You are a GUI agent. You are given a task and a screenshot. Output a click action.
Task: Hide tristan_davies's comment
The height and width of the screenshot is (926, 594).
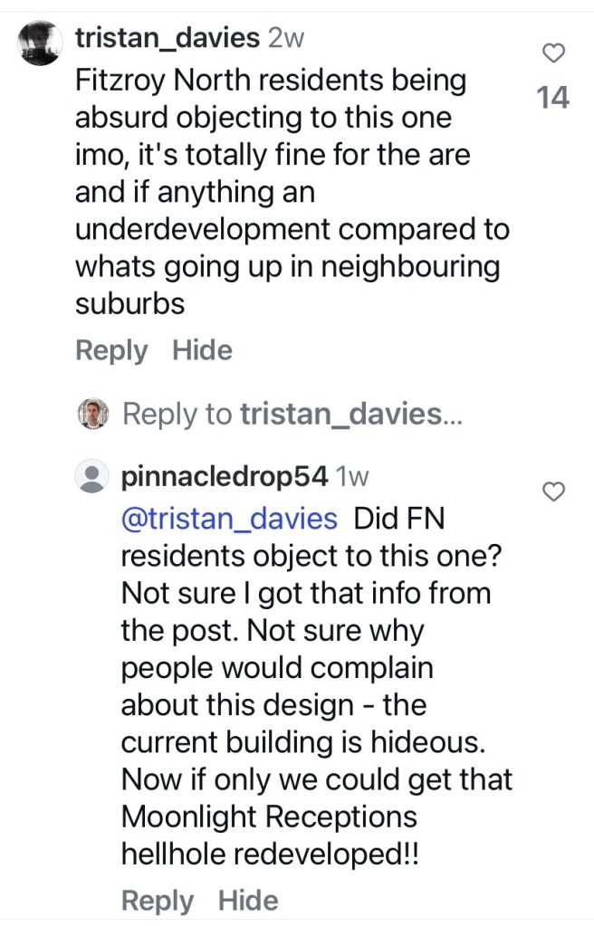point(202,350)
